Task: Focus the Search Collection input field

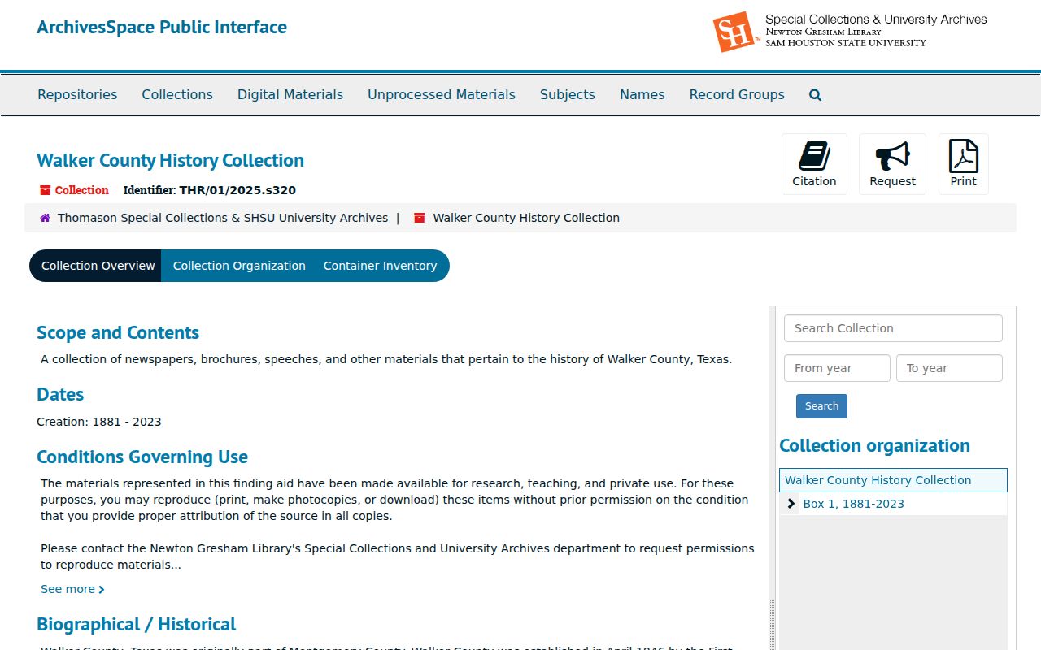Action: click(893, 328)
